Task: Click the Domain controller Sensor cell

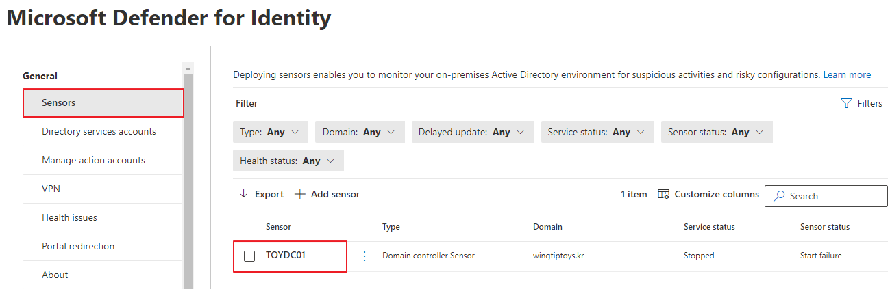Action: pyautogui.click(x=428, y=256)
